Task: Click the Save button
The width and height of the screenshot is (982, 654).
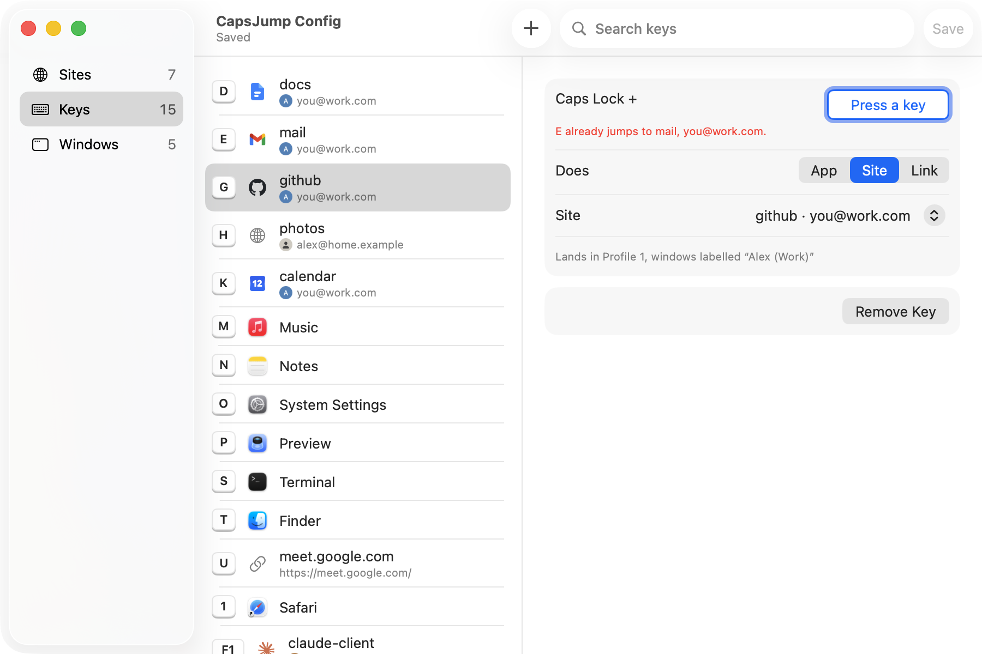Action: (x=948, y=29)
